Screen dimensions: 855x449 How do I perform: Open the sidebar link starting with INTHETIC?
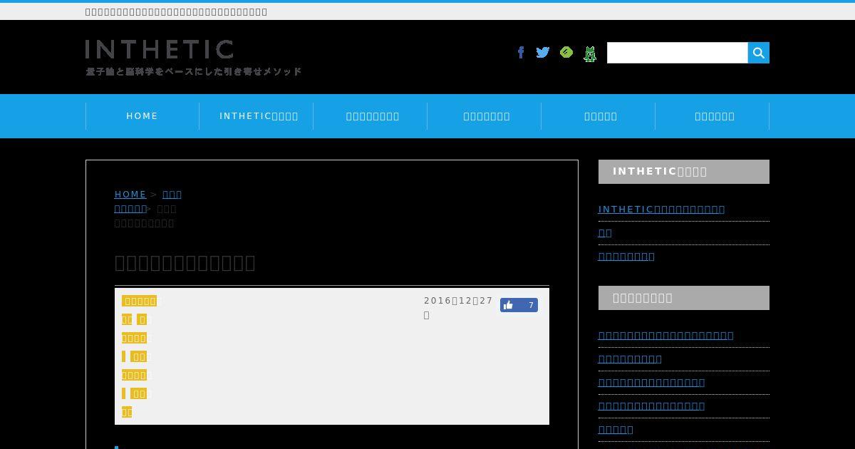pyautogui.click(x=661, y=209)
